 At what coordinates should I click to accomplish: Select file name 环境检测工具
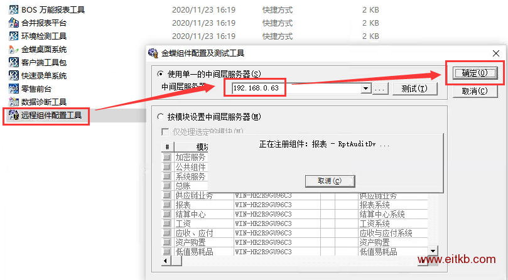click(44, 36)
